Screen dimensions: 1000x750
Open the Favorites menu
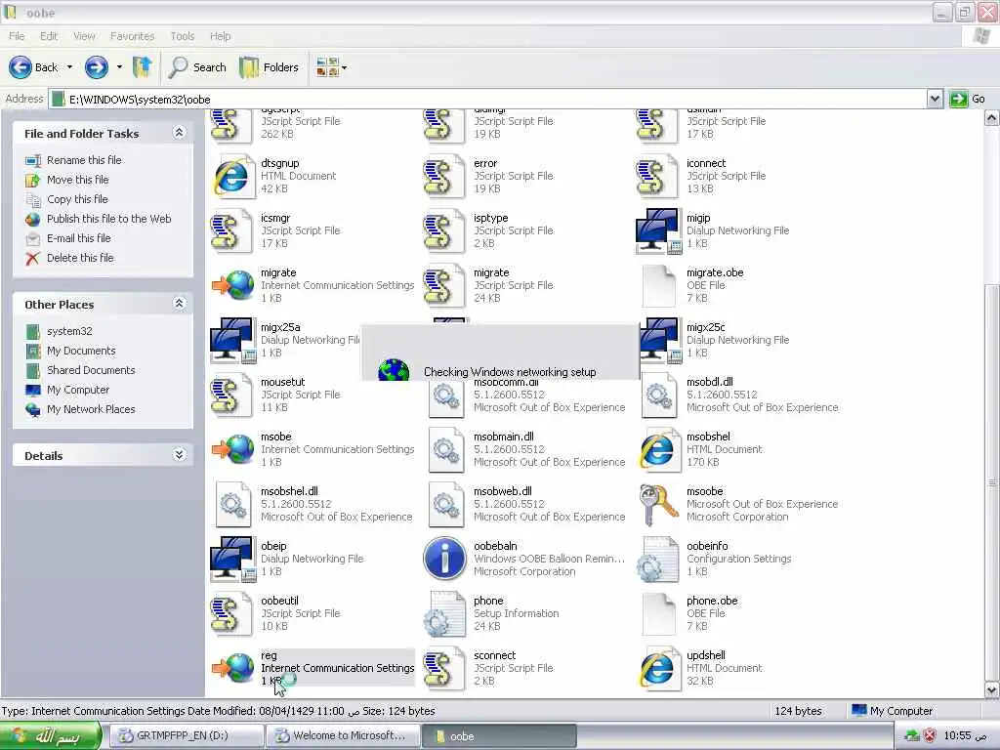(132, 36)
